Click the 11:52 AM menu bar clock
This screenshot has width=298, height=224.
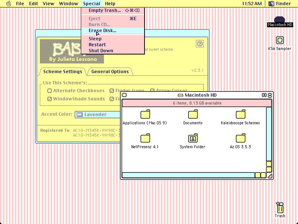[252, 4]
